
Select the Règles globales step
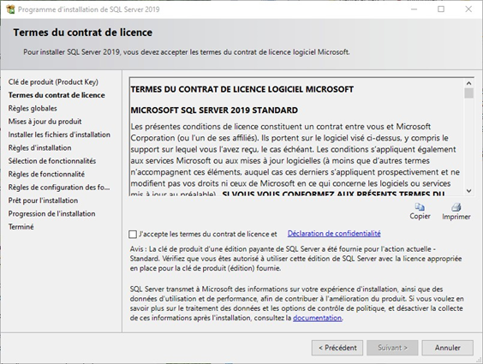click(33, 109)
